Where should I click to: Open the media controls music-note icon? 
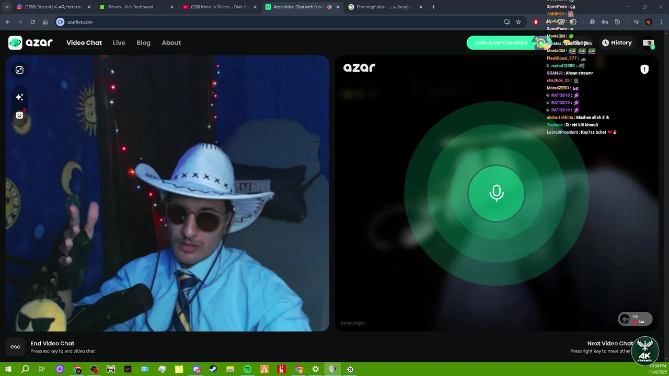point(636,22)
